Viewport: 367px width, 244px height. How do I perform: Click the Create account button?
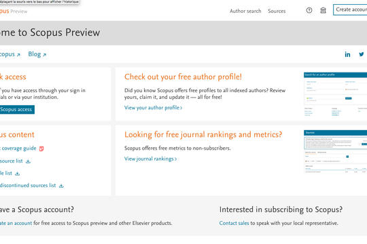click(x=350, y=9)
